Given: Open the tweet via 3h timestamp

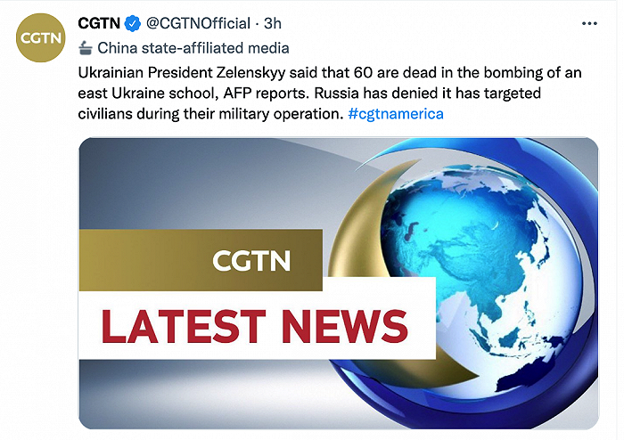Looking at the screenshot, I should click(273, 22).
